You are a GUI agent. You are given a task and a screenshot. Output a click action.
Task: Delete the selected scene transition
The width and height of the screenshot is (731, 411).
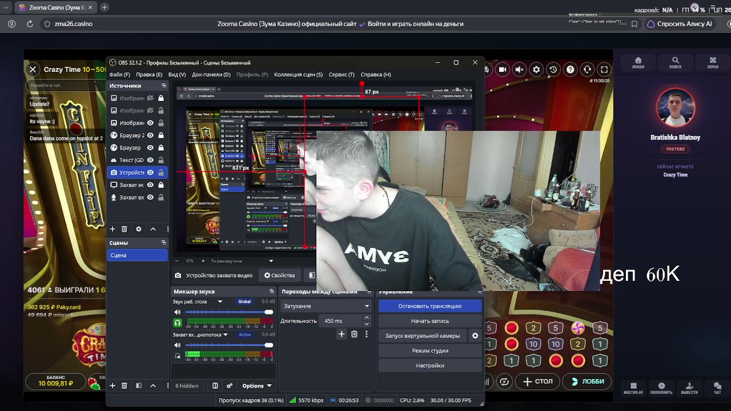[354, 334]
